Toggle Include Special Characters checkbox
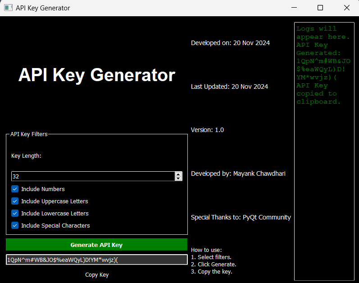Image resolution: width=359 pixels, height=283 pixels. pyautogui.click(x=15, y=225)
